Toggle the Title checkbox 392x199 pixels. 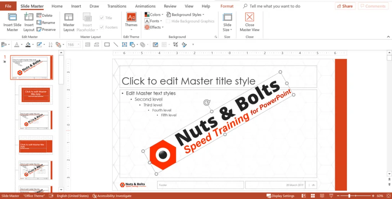coord(102,18)
